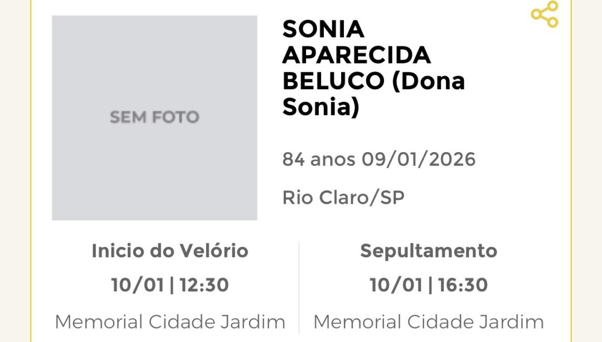Click the card's left yellow border
This screenshot has height=342, width=602.
click(31, 167)
